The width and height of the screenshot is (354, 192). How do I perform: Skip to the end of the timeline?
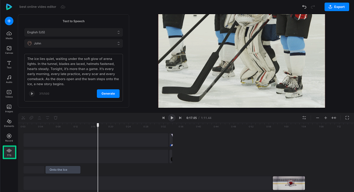click(180, 118)
